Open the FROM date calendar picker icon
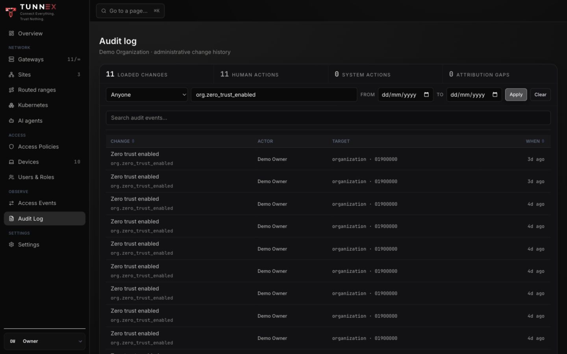Image resolution: width=567 pixels, height=354 pixels. (426, 95)
